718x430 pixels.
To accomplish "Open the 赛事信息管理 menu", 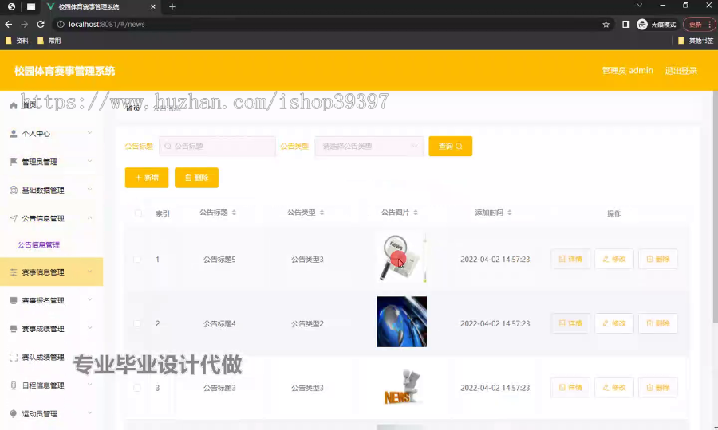I will (51, 272).
